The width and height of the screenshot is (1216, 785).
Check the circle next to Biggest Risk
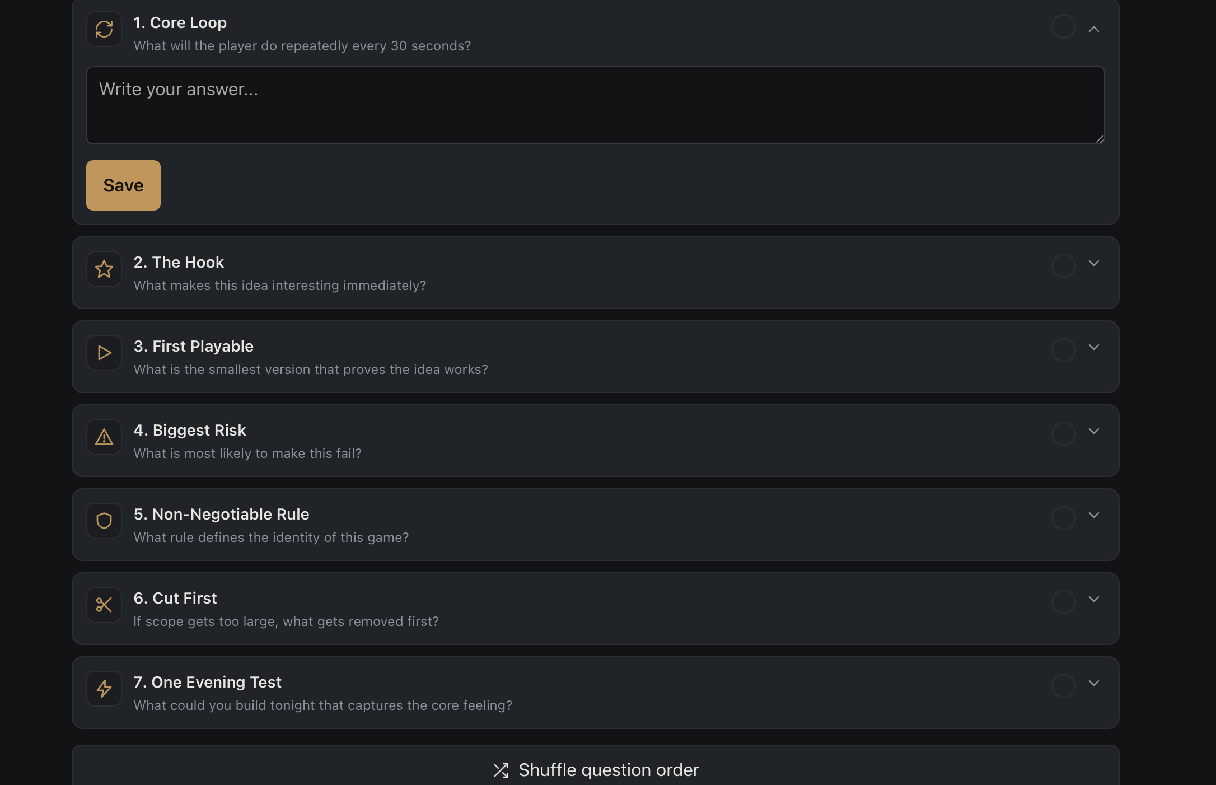tap(1064, 434)
